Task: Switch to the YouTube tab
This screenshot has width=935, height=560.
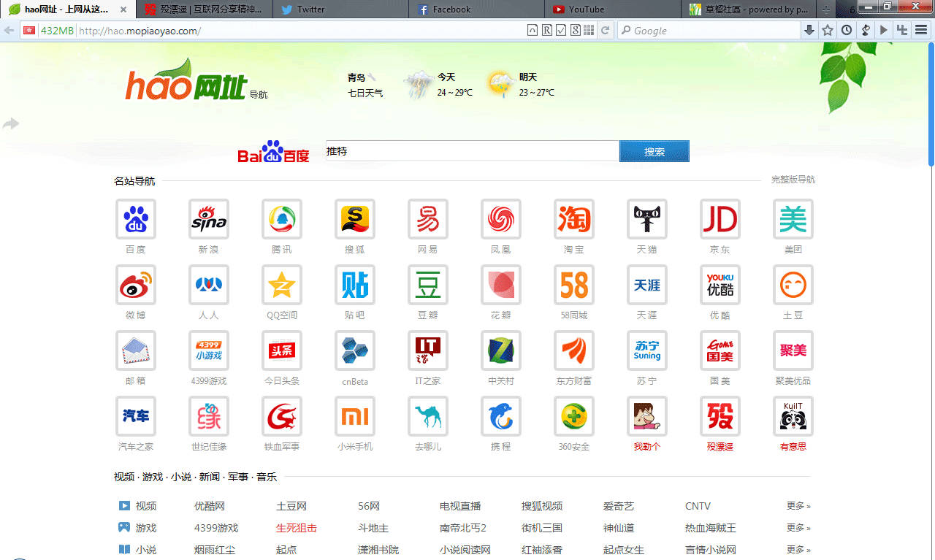Action: [614, 9]
